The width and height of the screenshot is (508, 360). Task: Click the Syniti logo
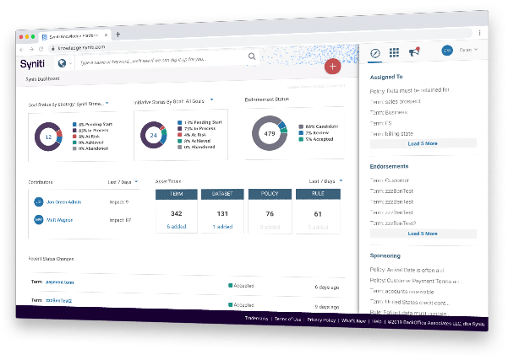coord(35,62)
